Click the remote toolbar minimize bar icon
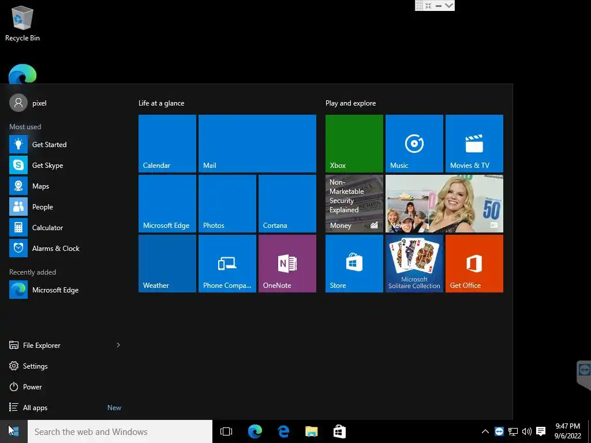Screen dimensions: 591x443 point(439,6)
